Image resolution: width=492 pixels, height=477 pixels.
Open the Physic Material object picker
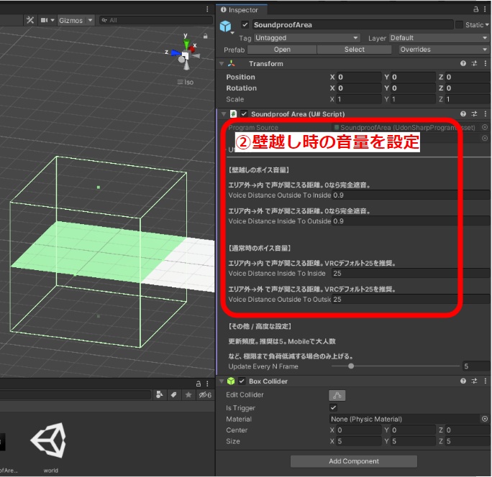coord(485,419)
